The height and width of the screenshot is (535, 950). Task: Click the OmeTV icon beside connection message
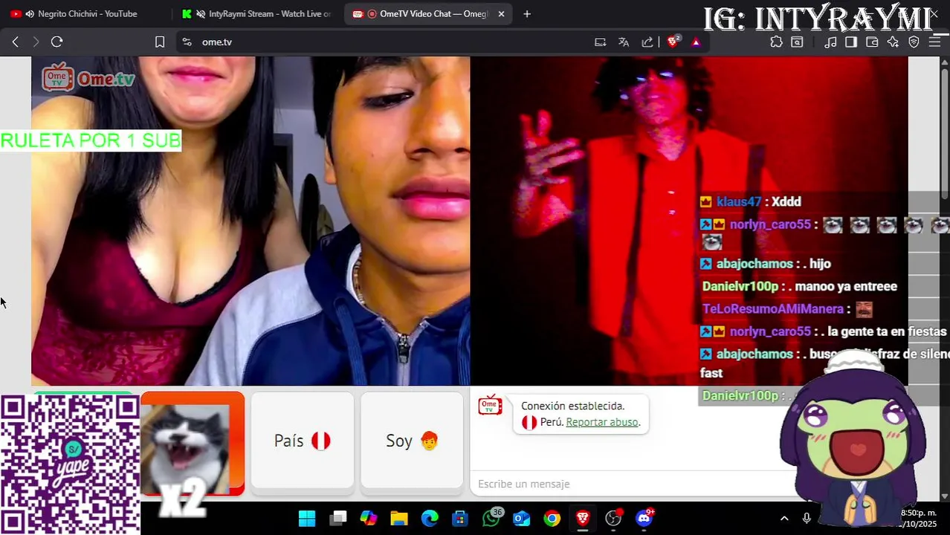pos(490,406)
